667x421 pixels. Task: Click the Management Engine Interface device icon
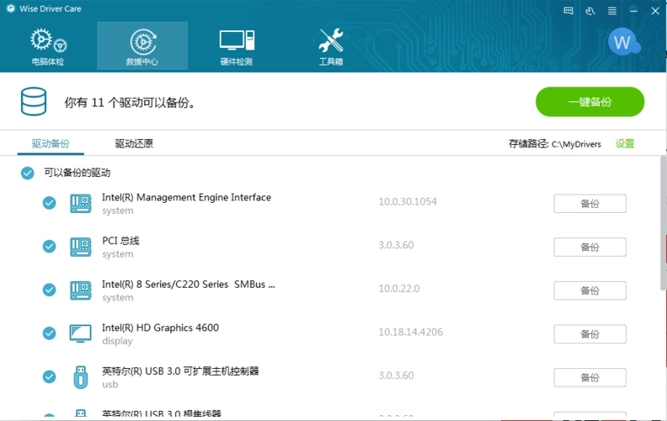point(80,204)
